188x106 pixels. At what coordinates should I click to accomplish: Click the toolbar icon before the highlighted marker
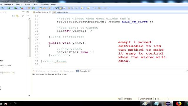tap(56, 8)
